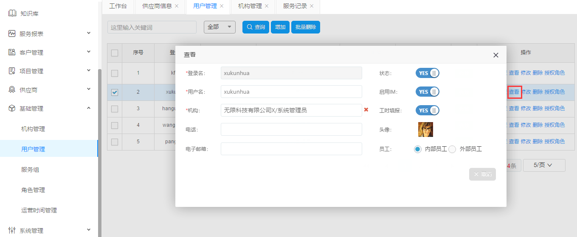Click the 知识库 book icon in sidebar
Image resolution: width=577 pixels, height=237 pixels.
12,13
